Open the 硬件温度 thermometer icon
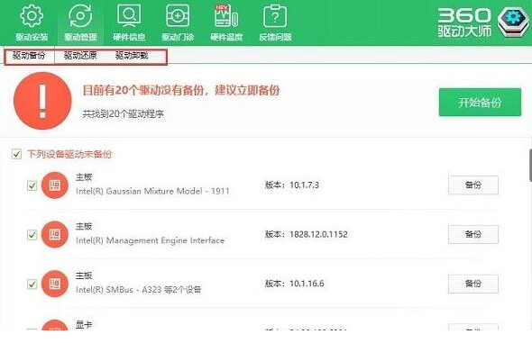This screenshot has height=343, width=532. click(x=226, y=15)
